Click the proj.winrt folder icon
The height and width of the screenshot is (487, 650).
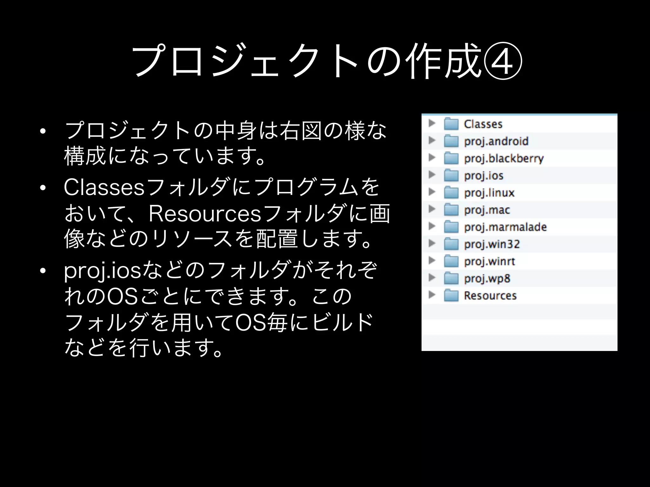pos(451,261)
